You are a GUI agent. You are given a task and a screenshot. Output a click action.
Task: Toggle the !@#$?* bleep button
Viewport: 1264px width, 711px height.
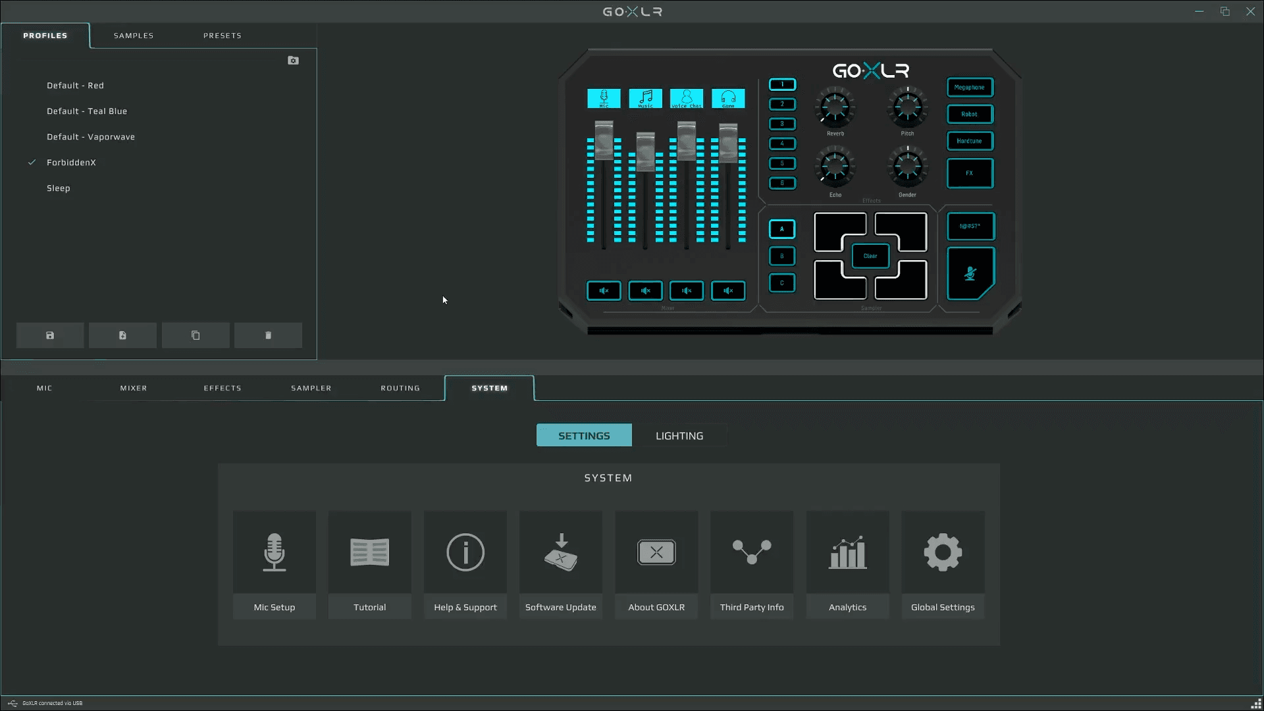[970, 226]
